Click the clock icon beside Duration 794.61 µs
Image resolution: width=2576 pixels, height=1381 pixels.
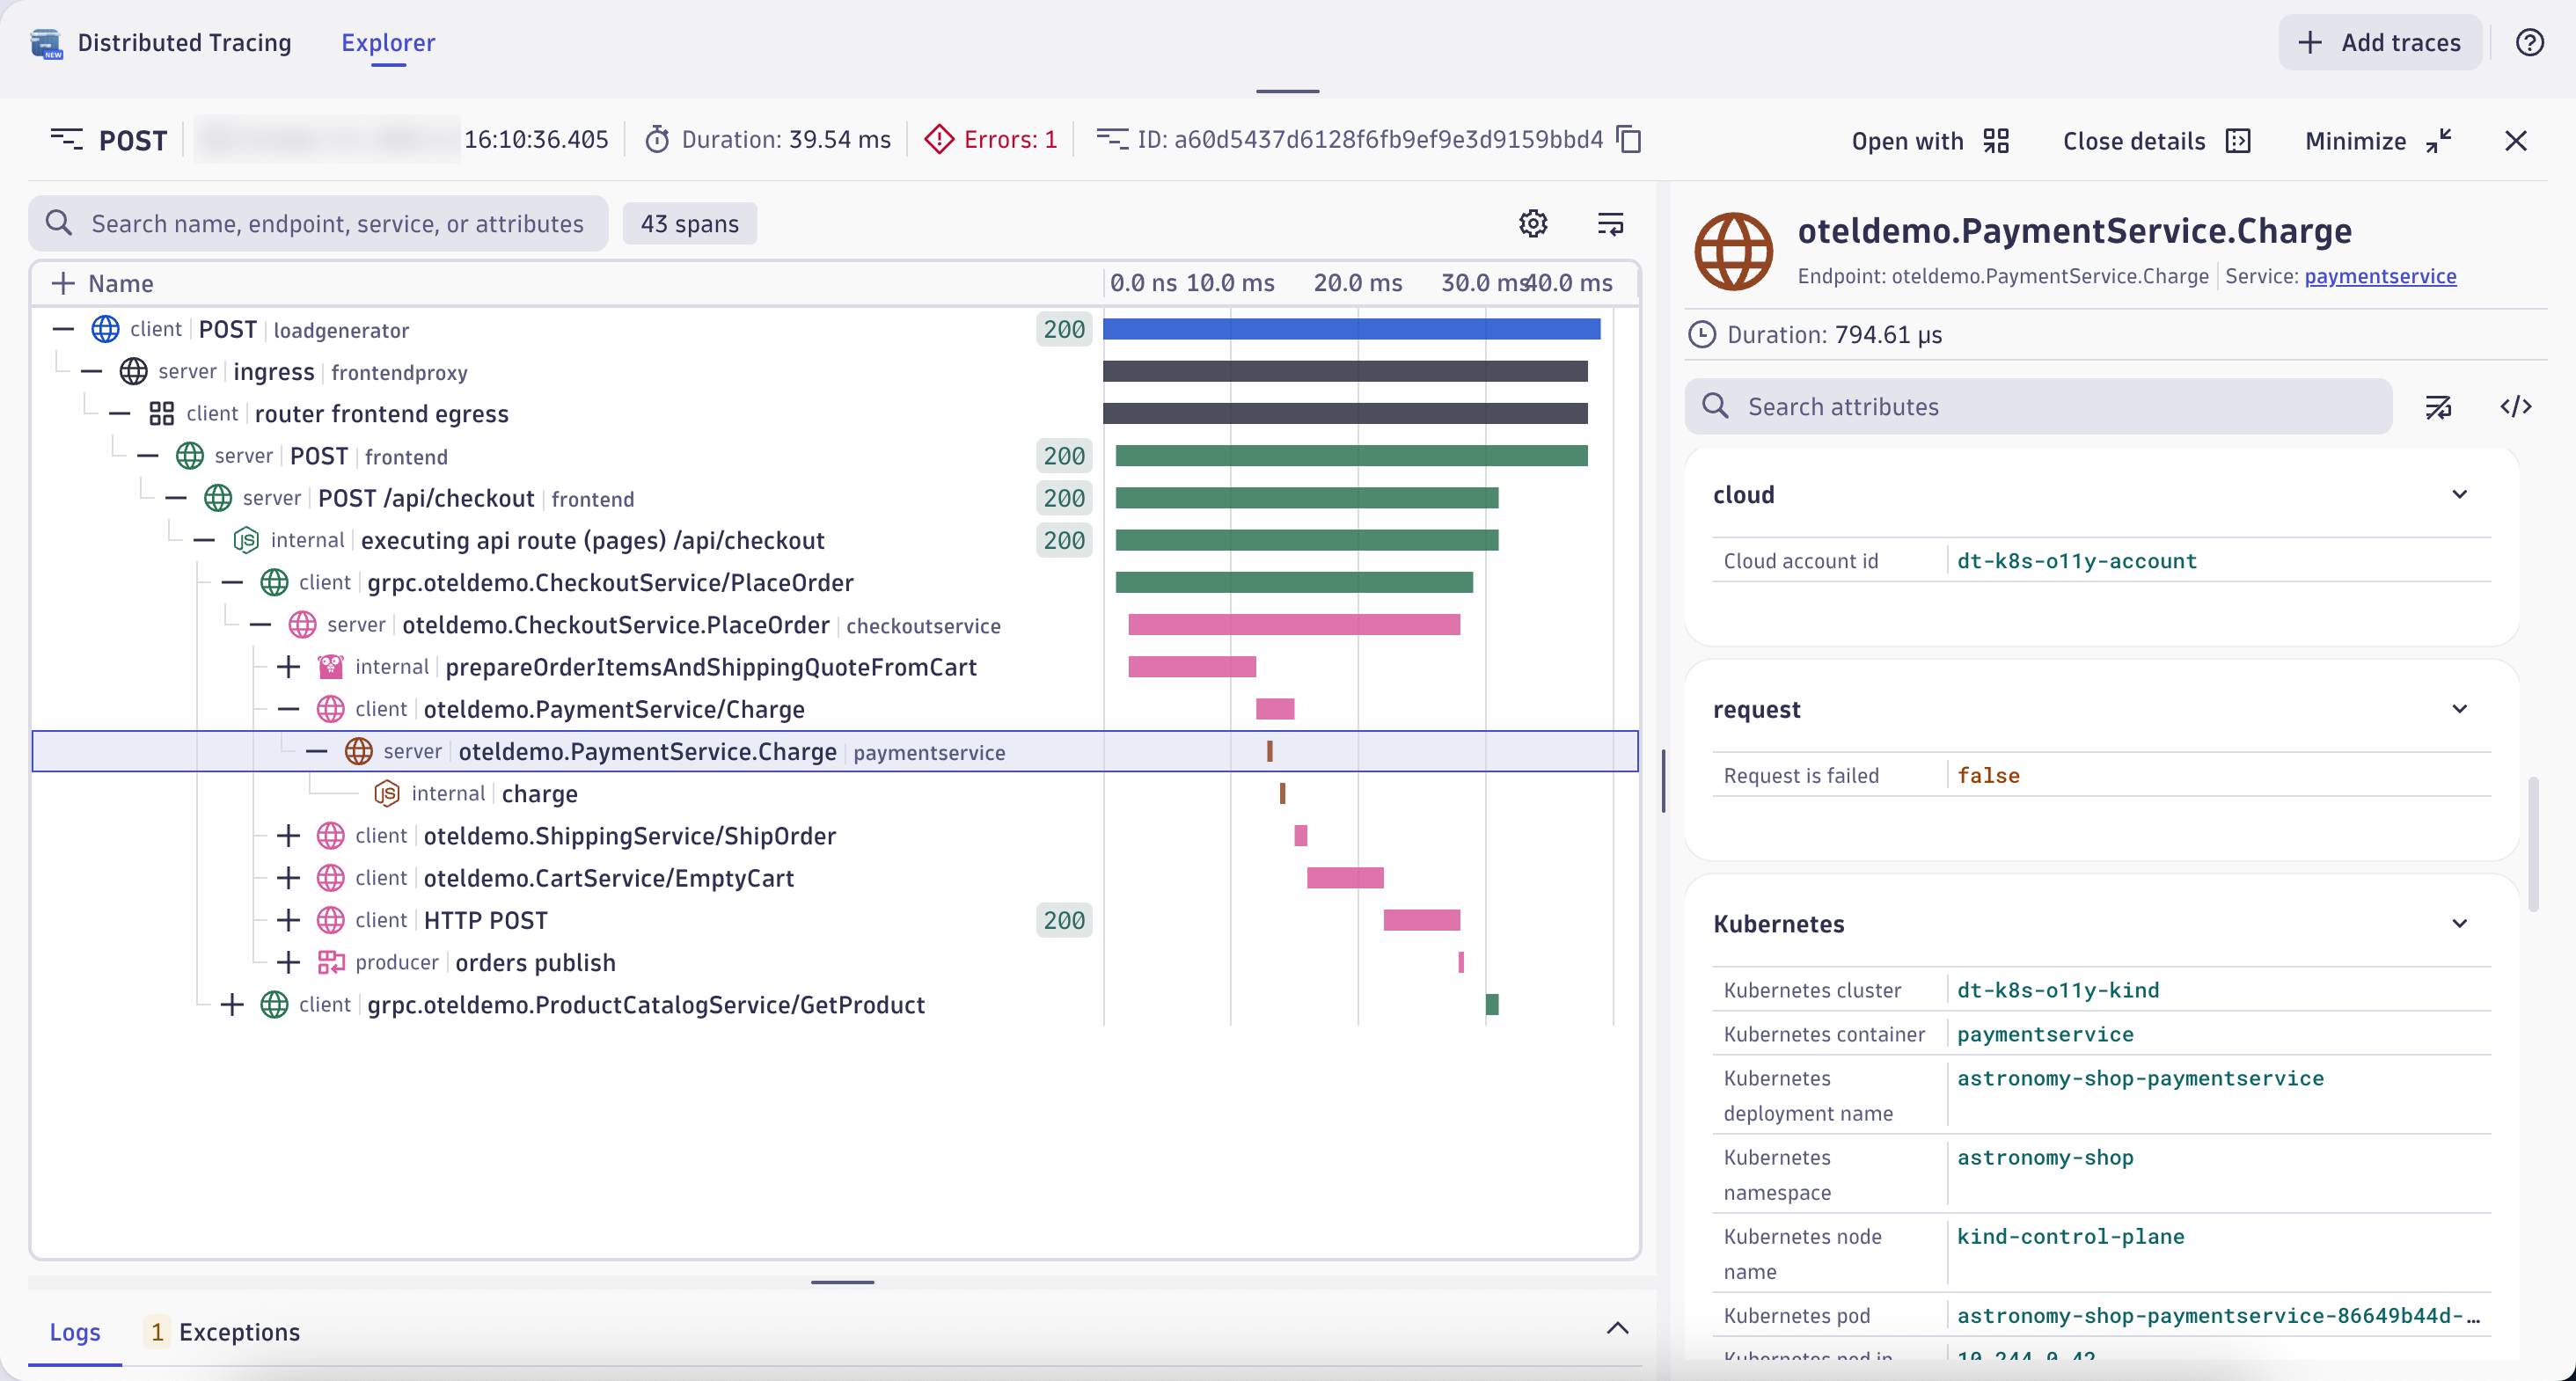pyautogui.click(x=1702, y=334)
